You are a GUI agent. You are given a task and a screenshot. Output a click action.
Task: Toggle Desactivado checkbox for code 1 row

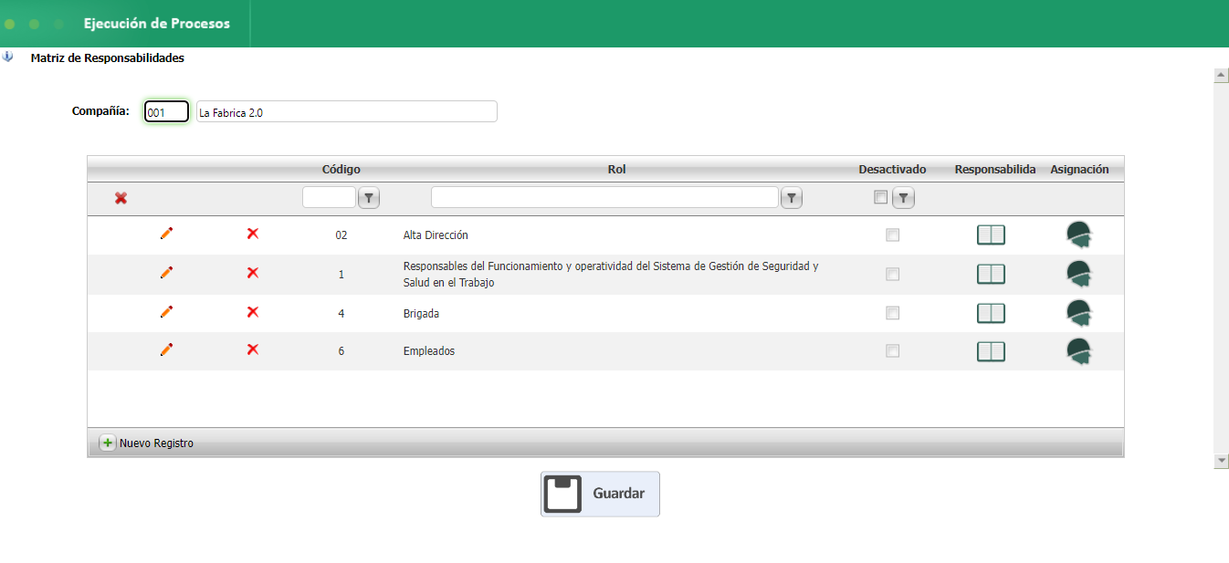[892, 274]
